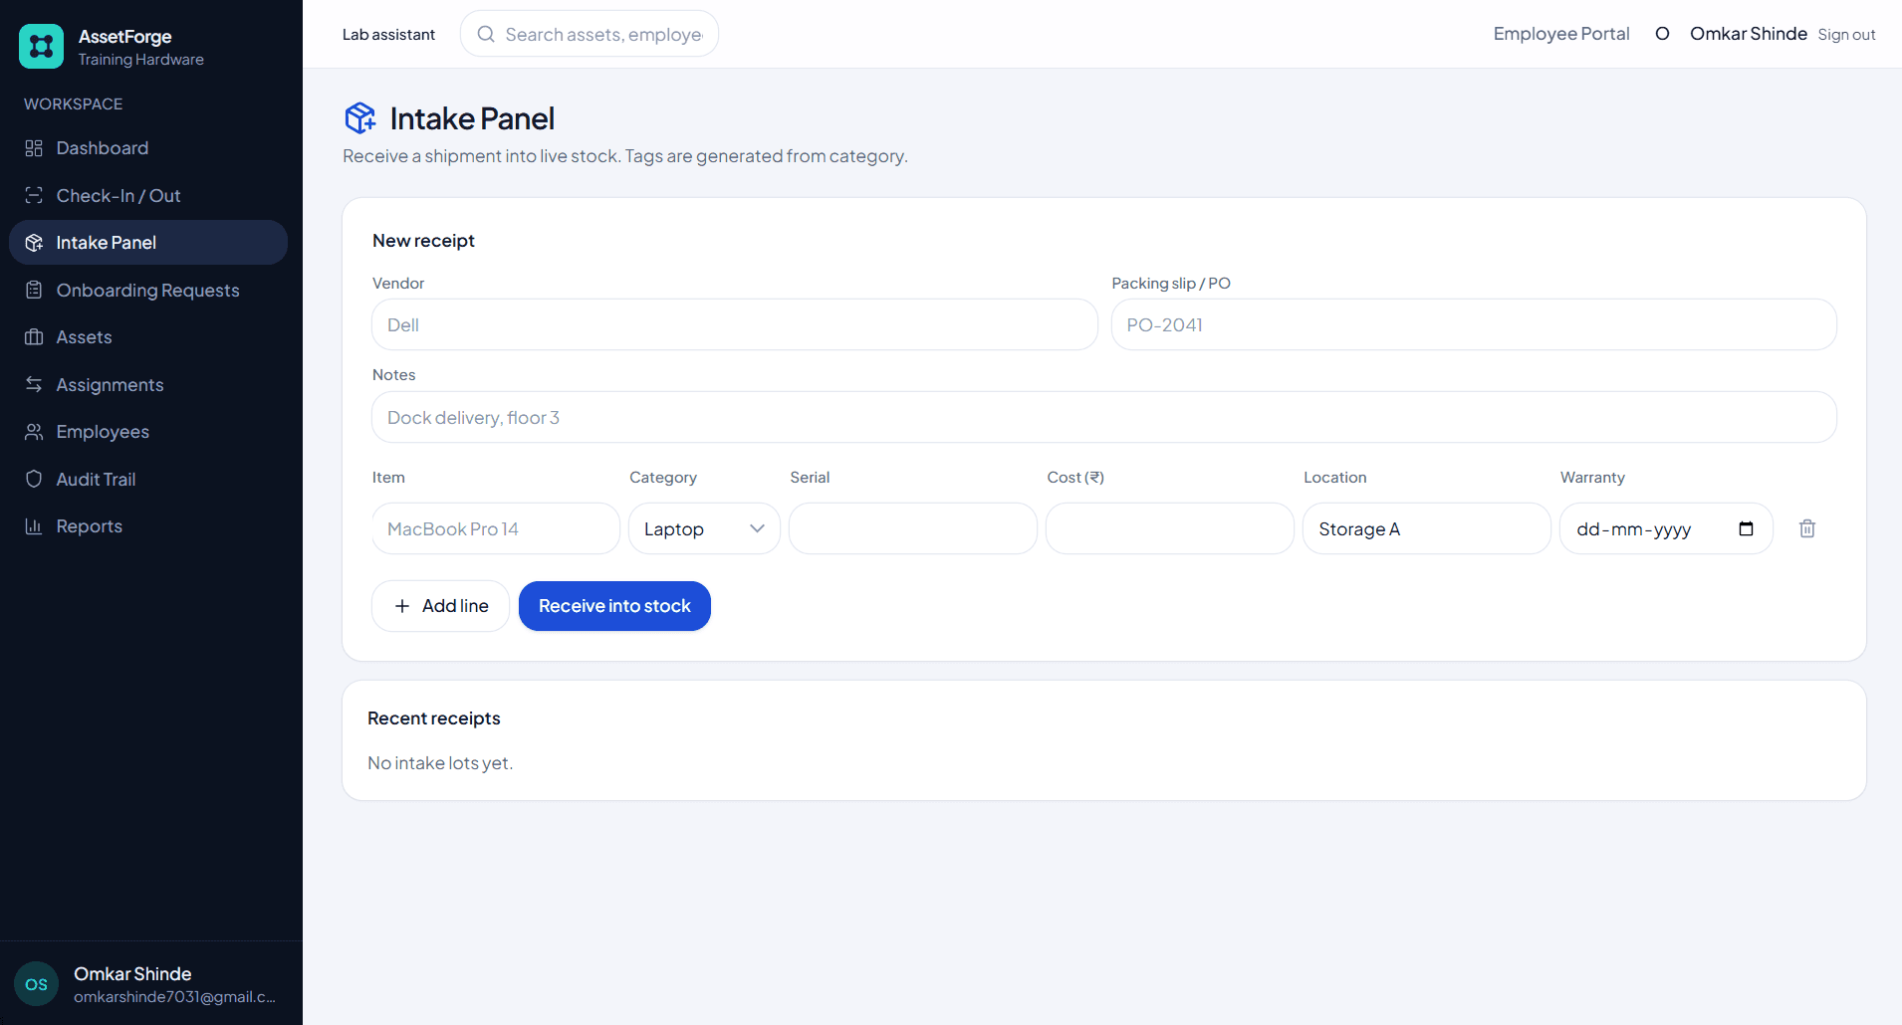Screen dimensions: 1902x1025
Task: Click the Add line button
Action: [440, 606]
